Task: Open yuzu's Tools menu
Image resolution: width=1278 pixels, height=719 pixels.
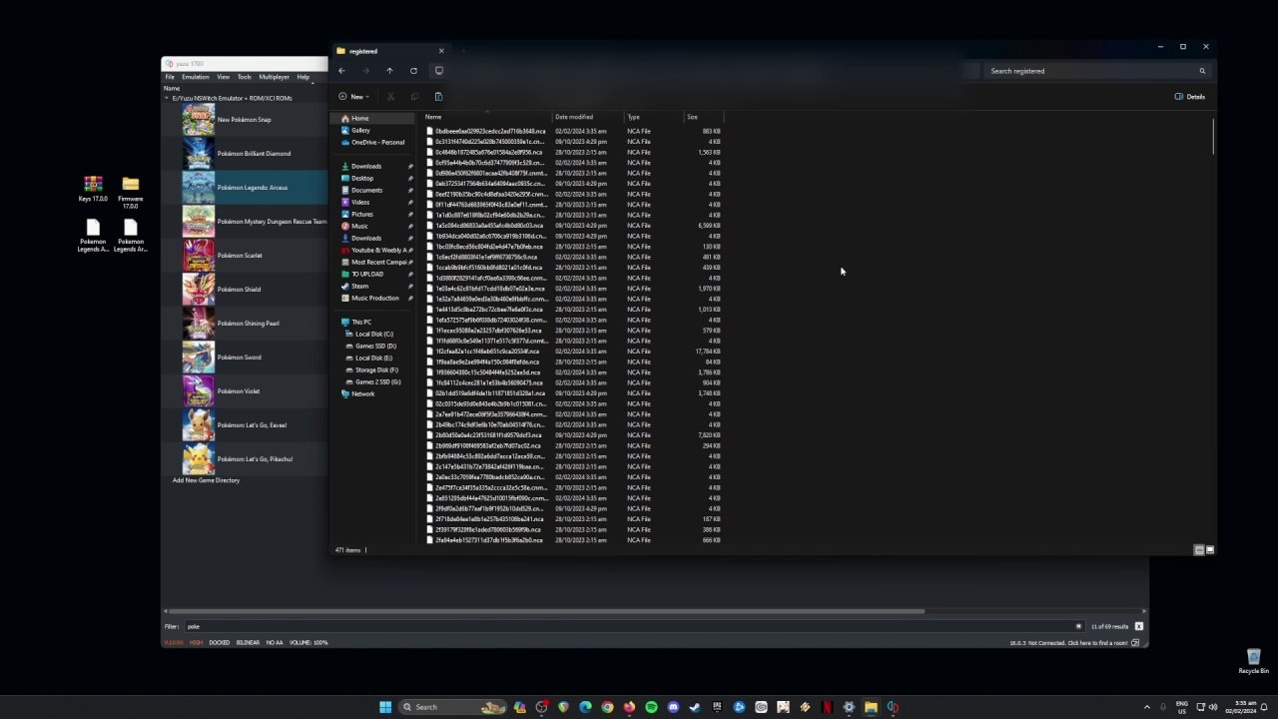Action: pyautogui.click(x=245, y=77)
